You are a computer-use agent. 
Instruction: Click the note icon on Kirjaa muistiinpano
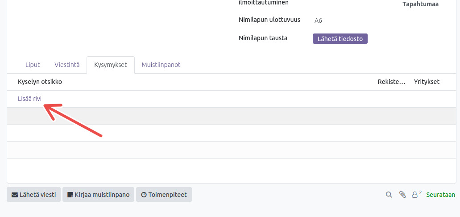[x=70, y=195]
